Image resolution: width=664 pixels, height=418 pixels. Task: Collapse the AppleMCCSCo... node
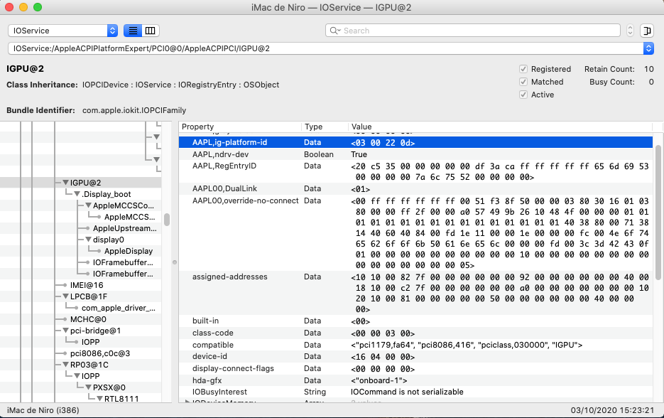(89, 205)
